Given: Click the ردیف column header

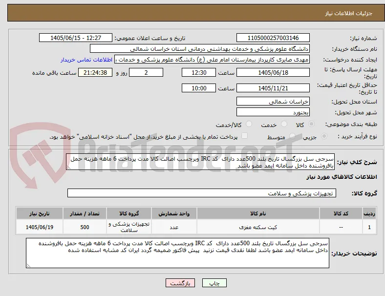Looking at the screenshot, I should 369,213.
